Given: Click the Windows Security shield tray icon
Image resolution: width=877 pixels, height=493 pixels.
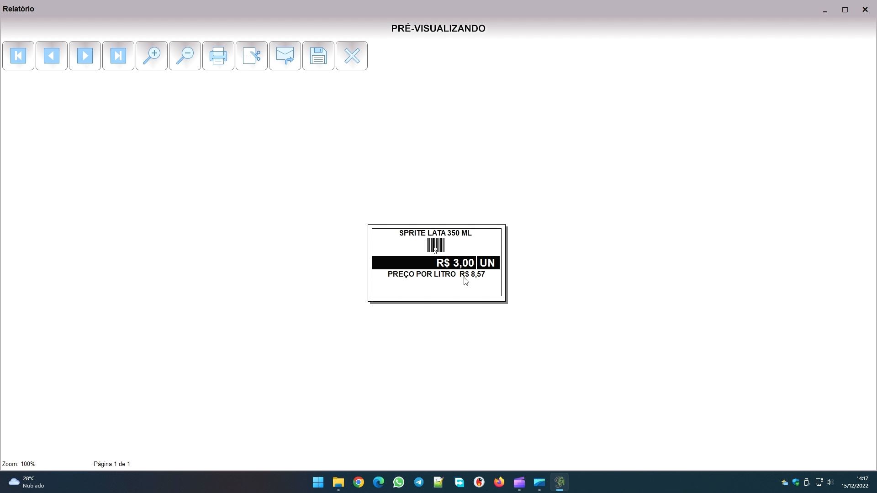Looking at the screenshot, I should point(796,482).
